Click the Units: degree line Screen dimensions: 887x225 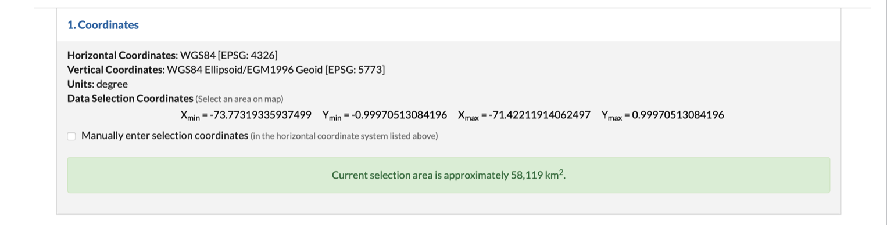click(98, 84)
